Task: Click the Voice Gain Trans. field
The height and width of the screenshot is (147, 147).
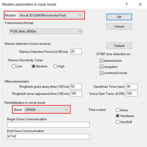Action: click(x=132, y=94)
